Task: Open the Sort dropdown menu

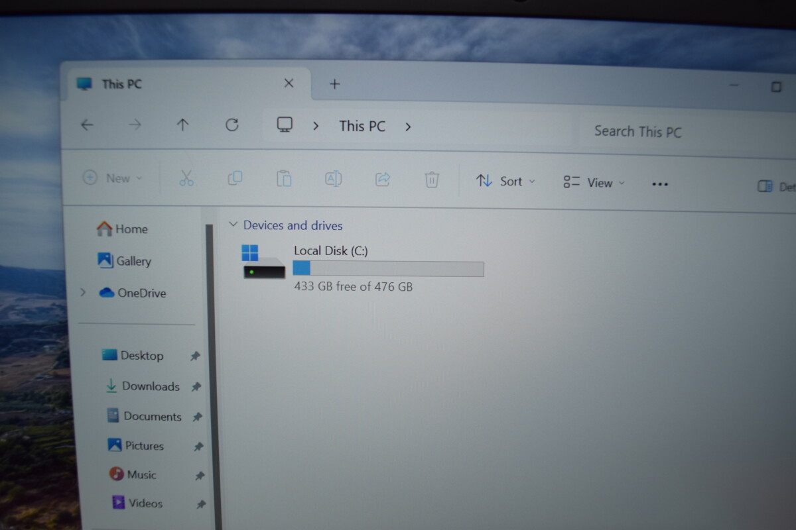Action: [505, 181]
